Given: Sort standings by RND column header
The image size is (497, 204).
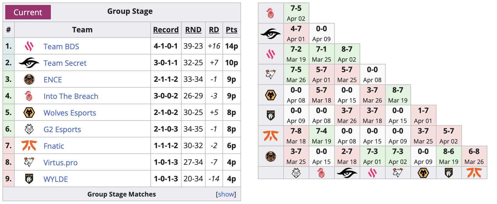Looking at the screenshot, I should click(193, 30).
